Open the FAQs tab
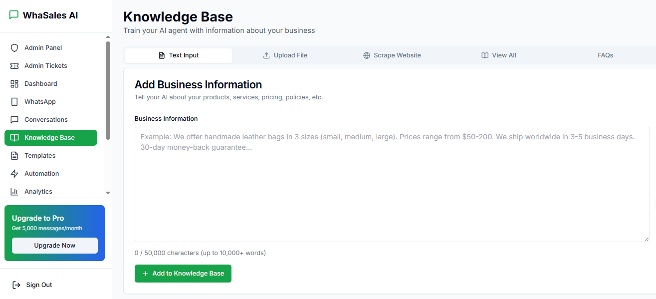 tap(605, 55)
